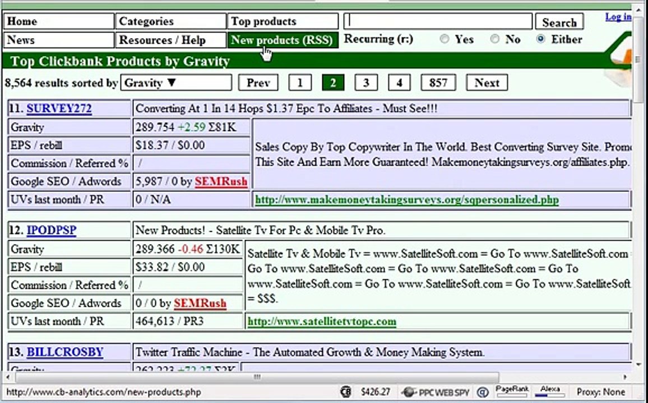Open the Home menu tab
The width and height of the screenshot is (648, 403).
pos(59,21)
